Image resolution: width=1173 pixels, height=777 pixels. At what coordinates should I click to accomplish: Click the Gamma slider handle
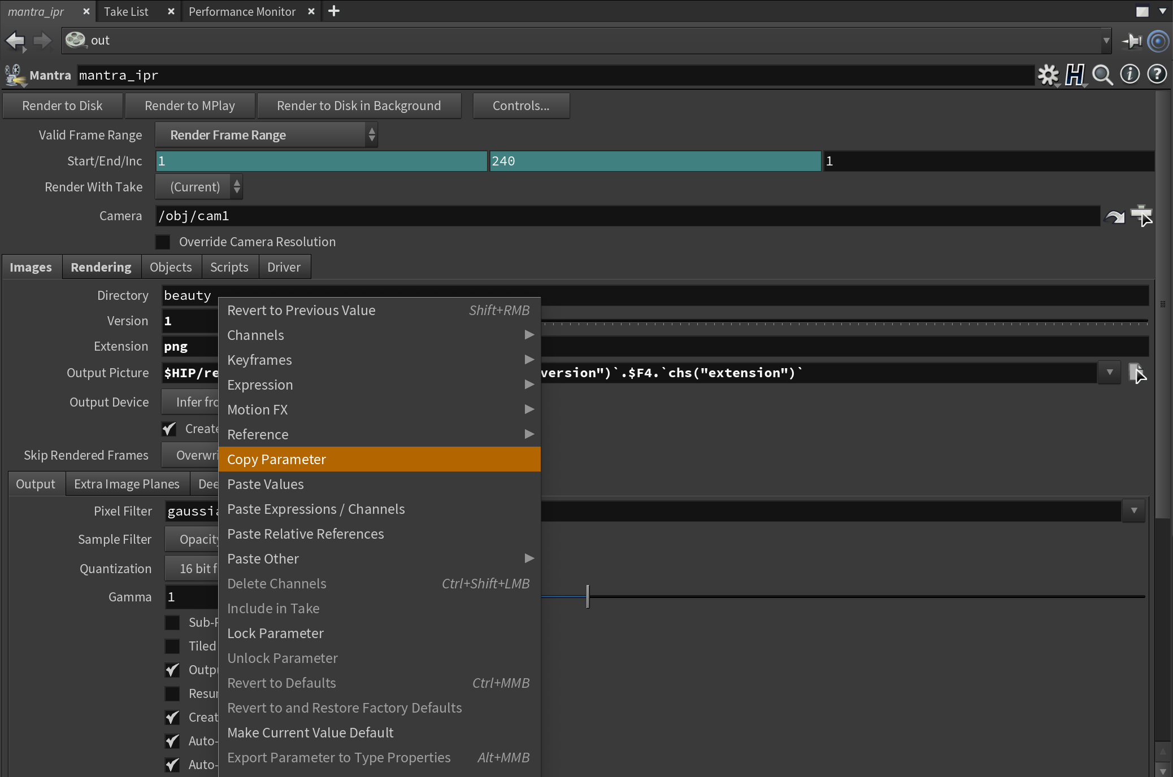point(588,596)
